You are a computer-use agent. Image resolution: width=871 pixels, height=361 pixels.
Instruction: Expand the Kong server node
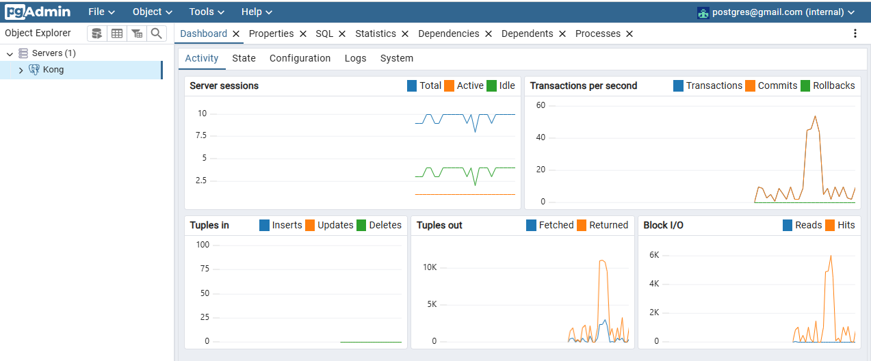[x=21, y=70]
